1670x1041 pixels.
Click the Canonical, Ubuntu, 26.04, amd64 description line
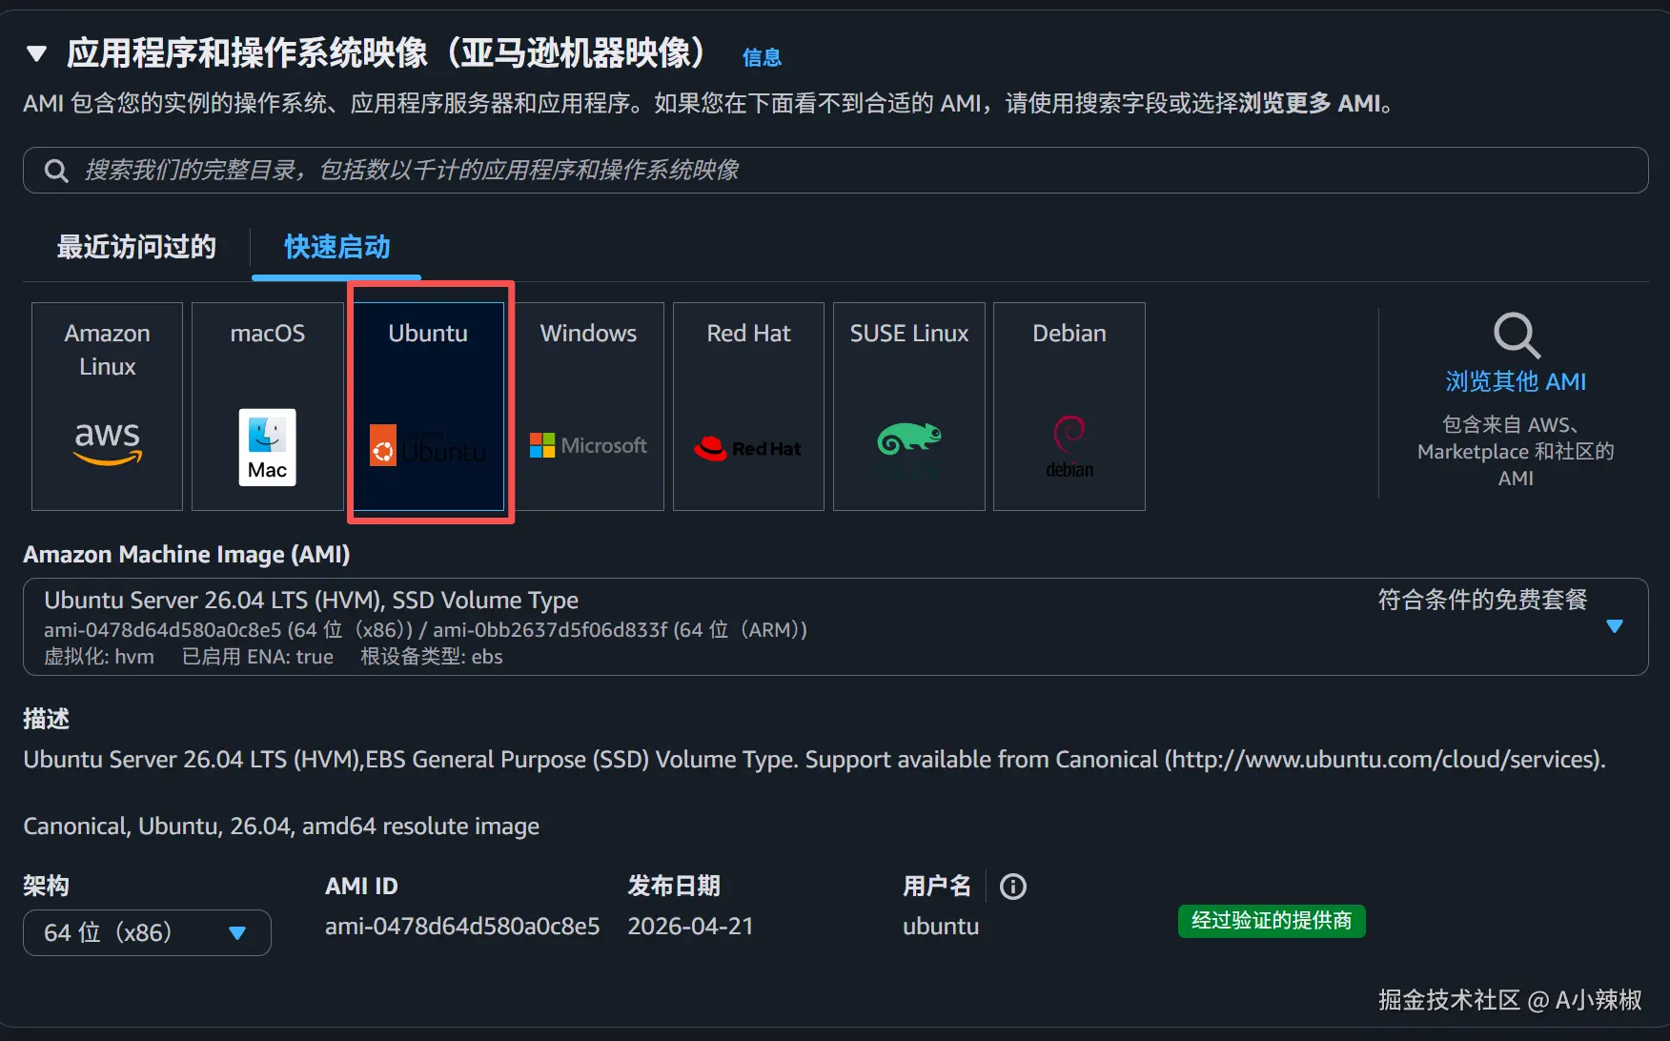(281, 827)
